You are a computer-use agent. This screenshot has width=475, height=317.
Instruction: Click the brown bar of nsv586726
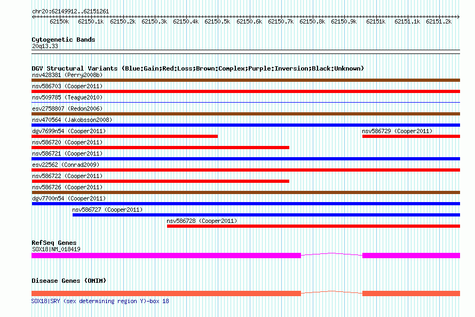246,192
